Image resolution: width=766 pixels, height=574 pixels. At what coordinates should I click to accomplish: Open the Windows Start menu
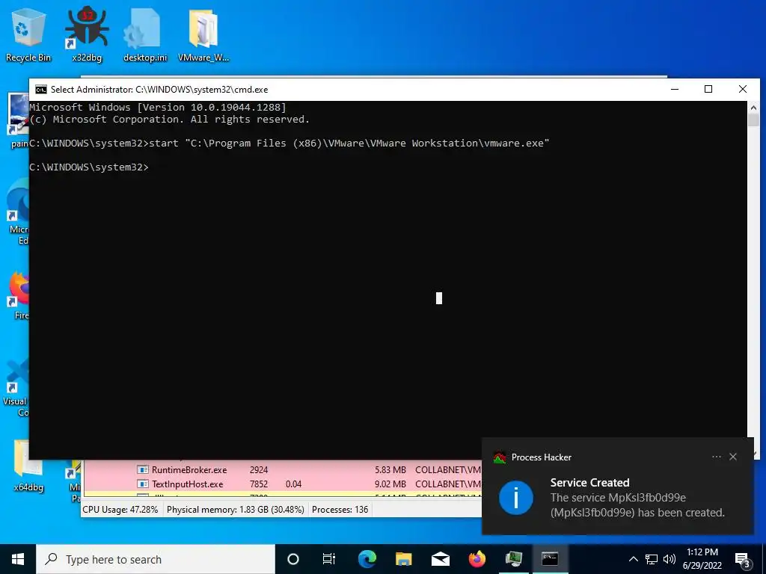[x=18, y=559]
